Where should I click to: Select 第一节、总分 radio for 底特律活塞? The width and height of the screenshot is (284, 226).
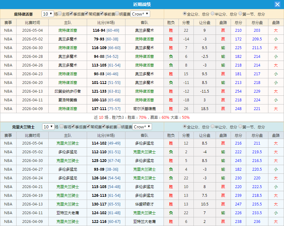(240, 14)
